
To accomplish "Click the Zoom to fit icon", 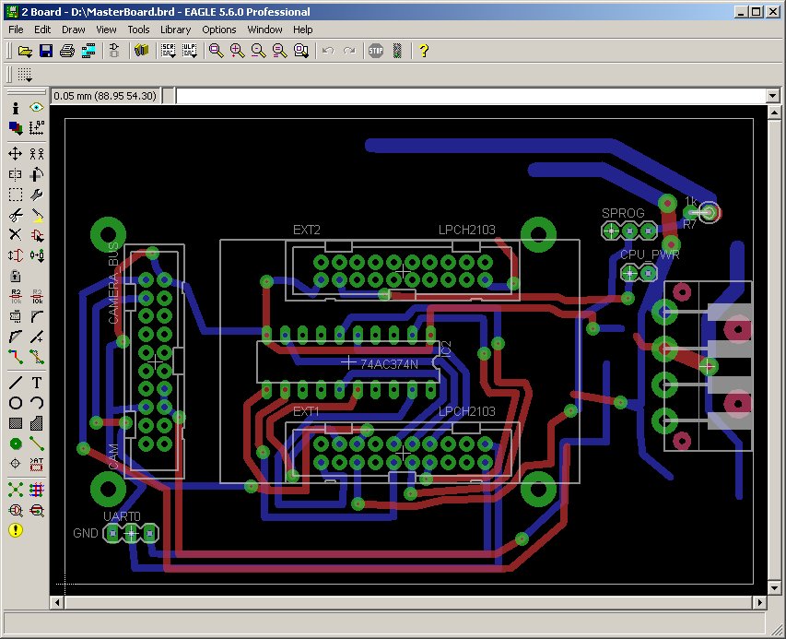I will (216, 51).
